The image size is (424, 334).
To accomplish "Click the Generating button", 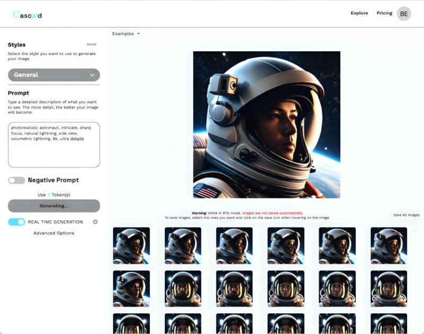I will (54, 206).
